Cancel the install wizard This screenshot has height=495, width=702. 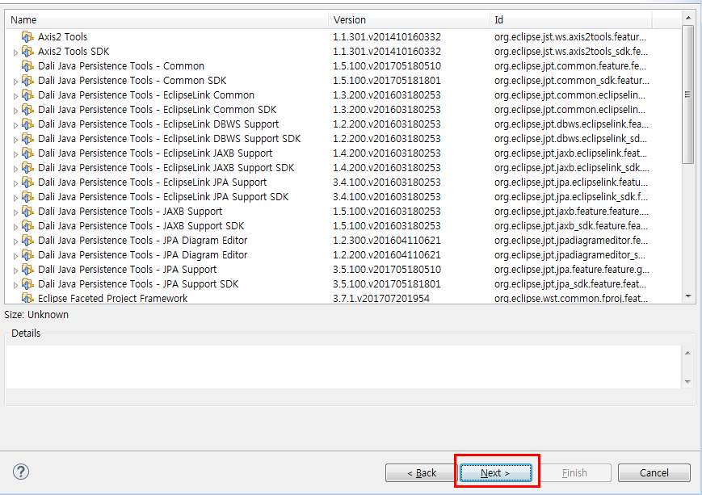pyautogui.click(x=654, y=472)
